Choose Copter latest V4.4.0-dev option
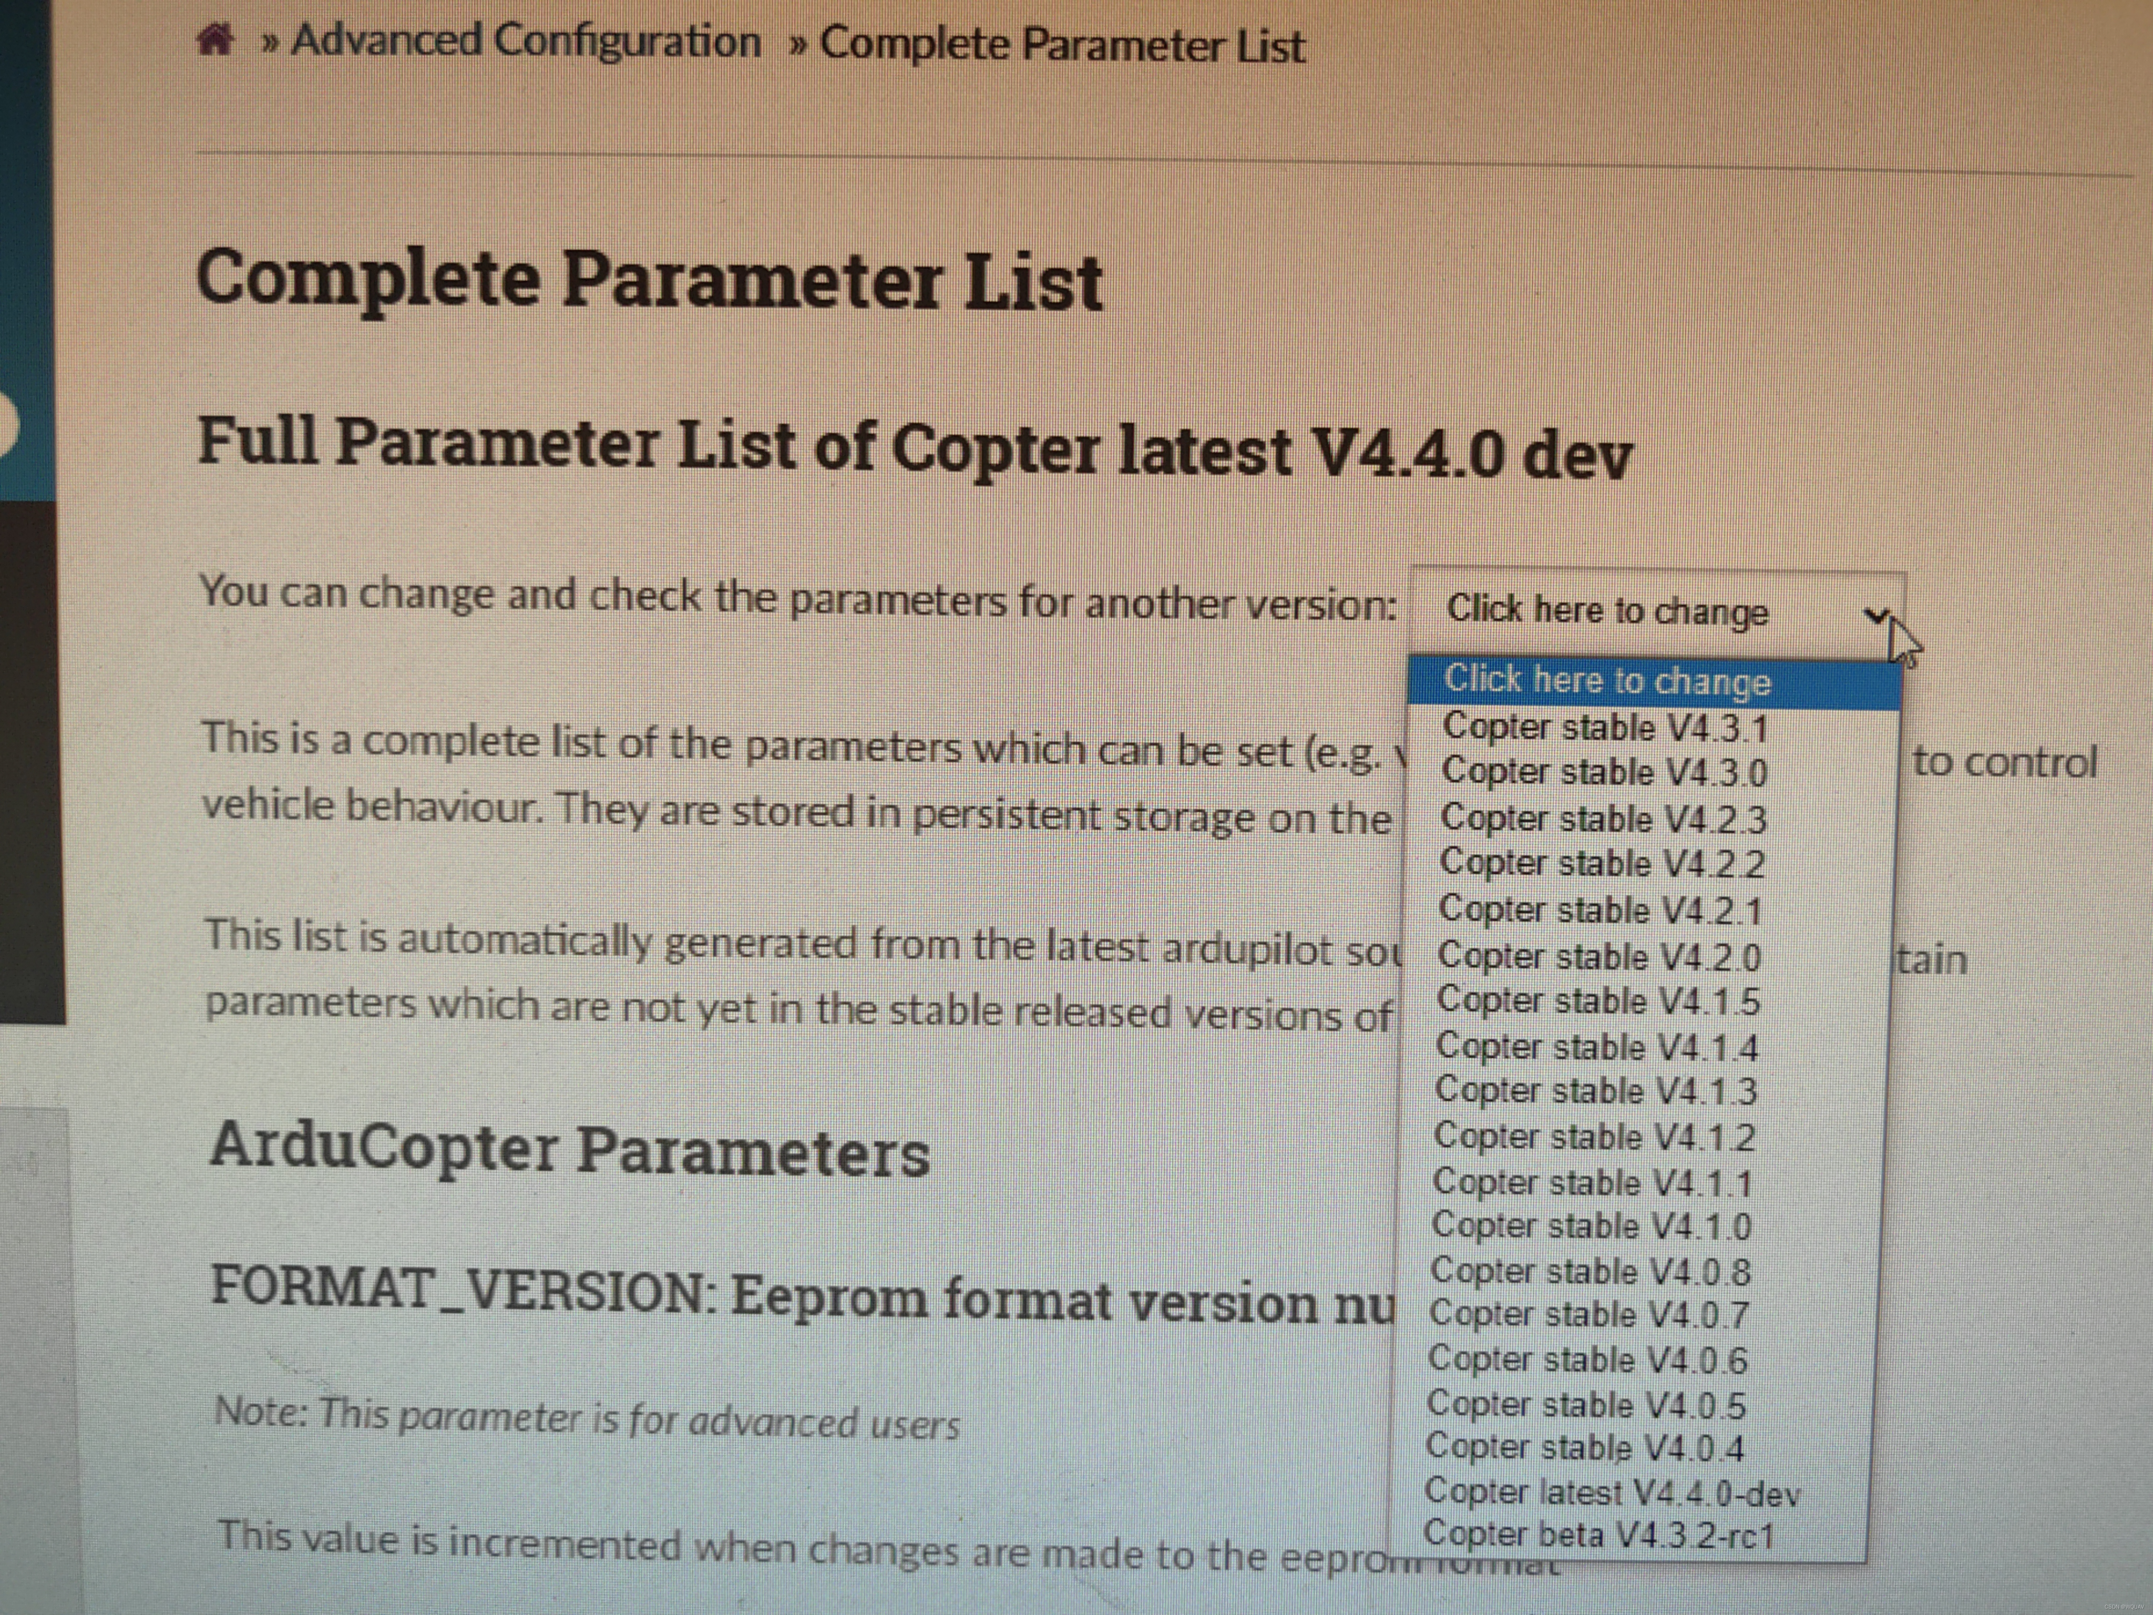The width and height of the screenshot is (2153, 1615). point(1612,1493)
